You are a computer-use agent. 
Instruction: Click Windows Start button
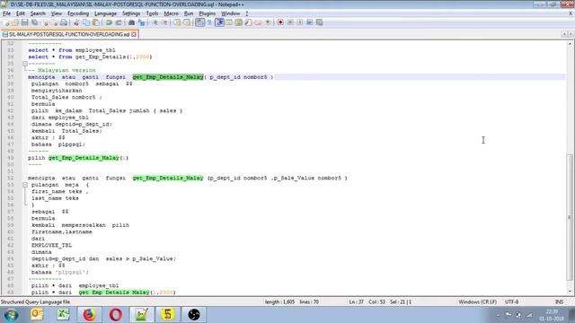pyautogui.click(x=11, y=315)
